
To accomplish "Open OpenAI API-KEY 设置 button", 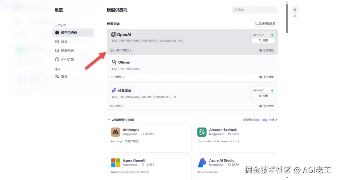I will [263, 40].
